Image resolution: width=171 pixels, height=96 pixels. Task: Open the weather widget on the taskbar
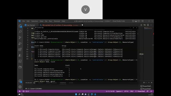21,94
